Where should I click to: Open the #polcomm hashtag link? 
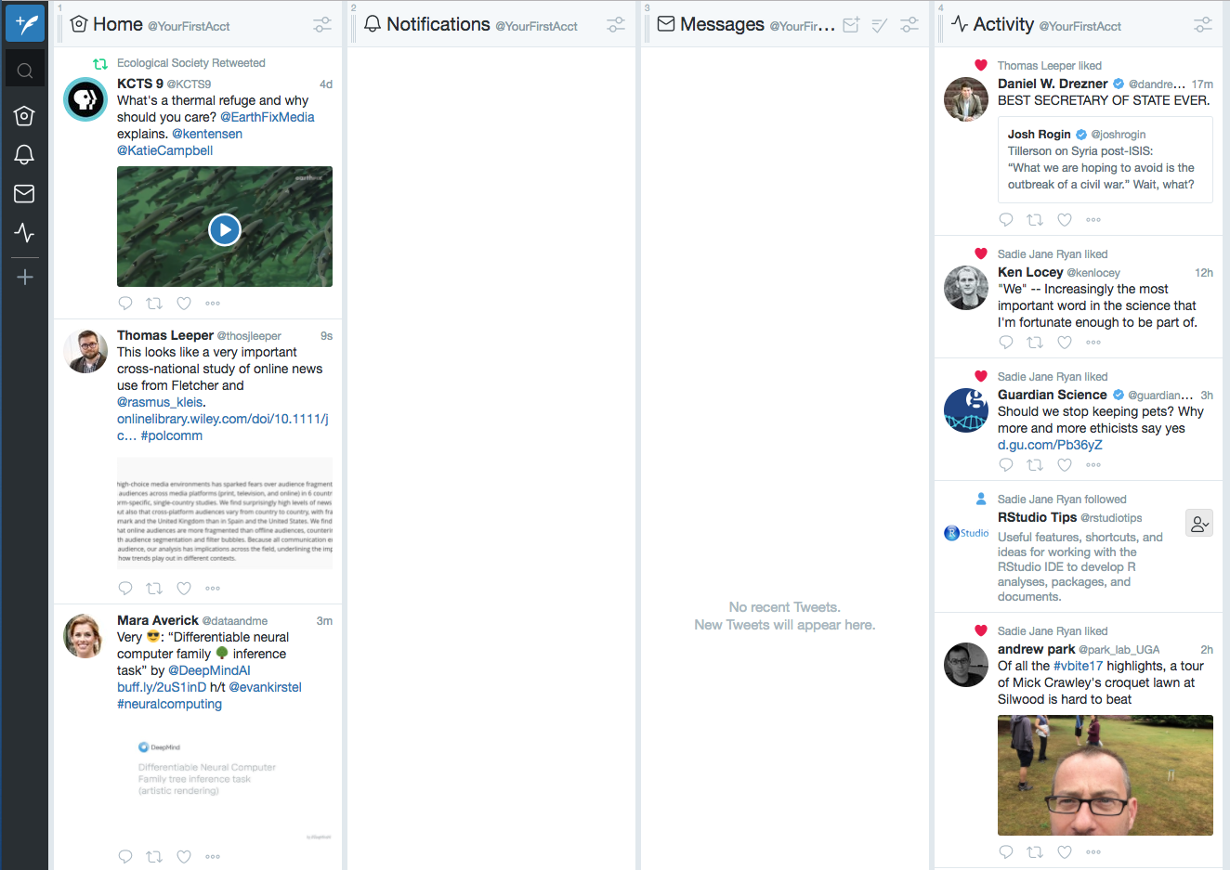point(171,435)
